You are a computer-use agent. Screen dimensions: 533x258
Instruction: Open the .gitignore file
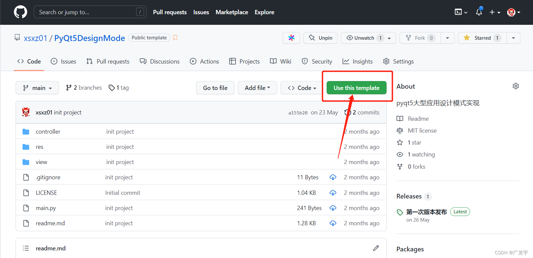click(48, 177)
